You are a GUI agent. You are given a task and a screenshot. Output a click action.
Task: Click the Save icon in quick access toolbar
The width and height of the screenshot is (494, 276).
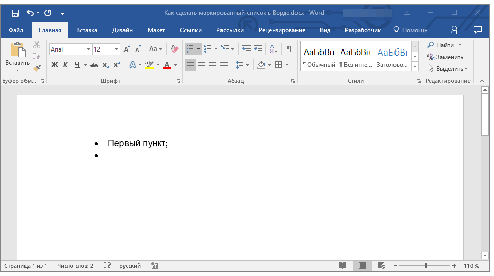tap(15, 13)
